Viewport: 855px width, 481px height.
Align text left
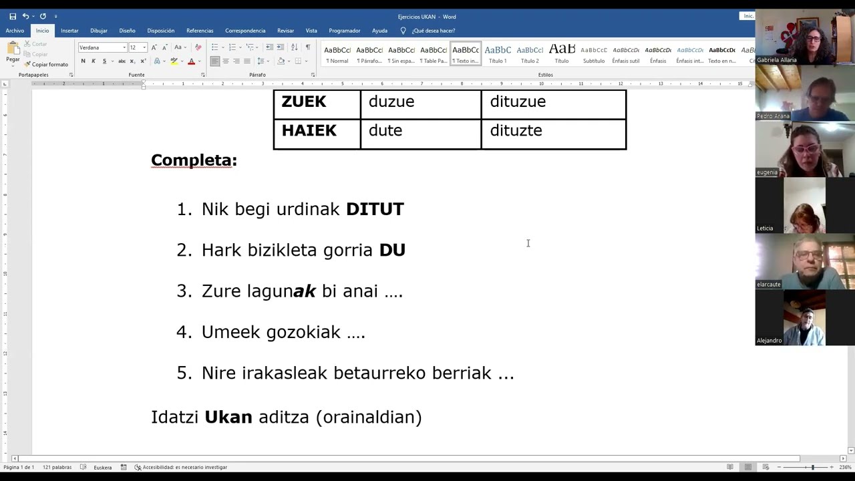point(214,61)
